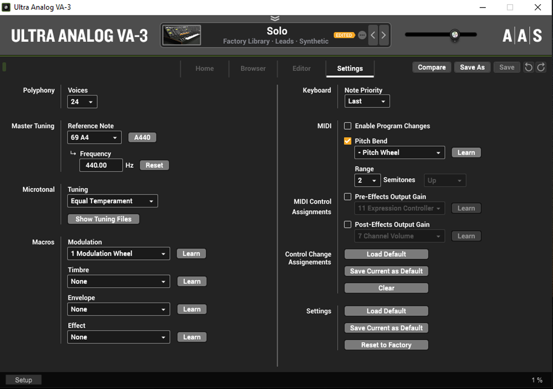Click the A440 button

(x=142, y=137)
